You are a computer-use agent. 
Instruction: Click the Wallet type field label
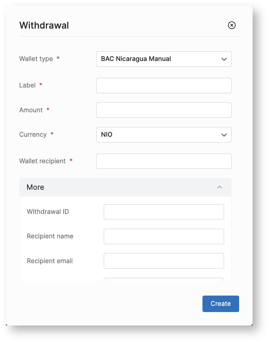(x=36, y=59)
